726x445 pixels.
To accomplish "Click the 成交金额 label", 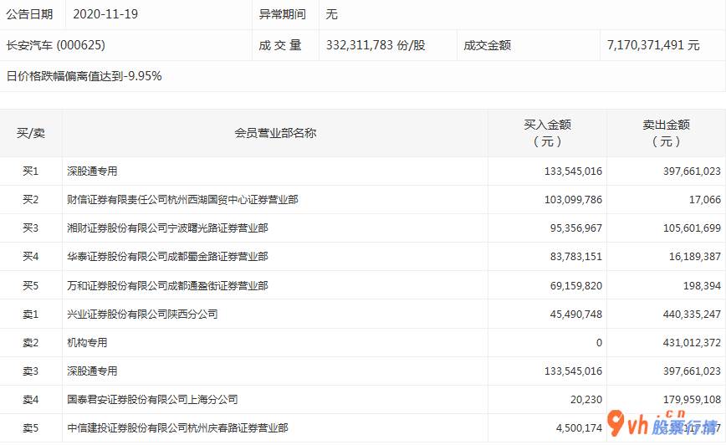I will click(x=487, y=45).
